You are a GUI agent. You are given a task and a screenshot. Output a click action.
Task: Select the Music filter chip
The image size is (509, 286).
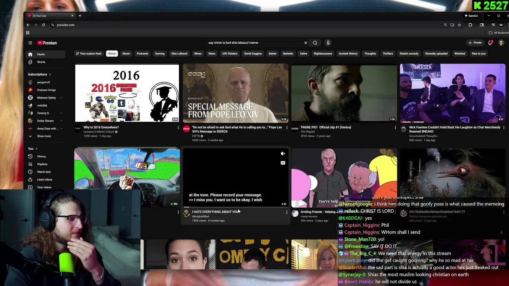coord(126,54)
